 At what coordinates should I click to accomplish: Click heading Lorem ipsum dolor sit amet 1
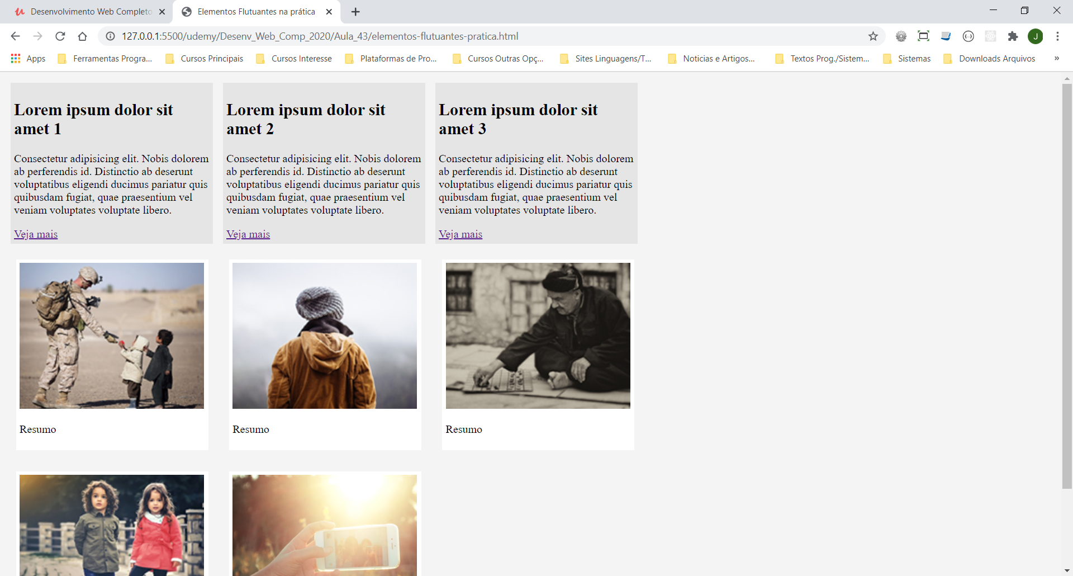93,119
